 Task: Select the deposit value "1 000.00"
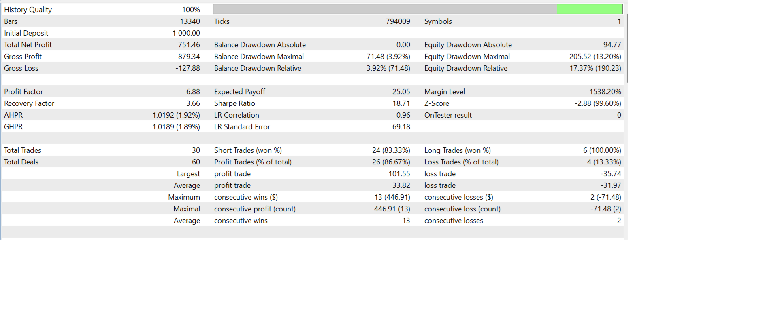[x=186, y=33]
